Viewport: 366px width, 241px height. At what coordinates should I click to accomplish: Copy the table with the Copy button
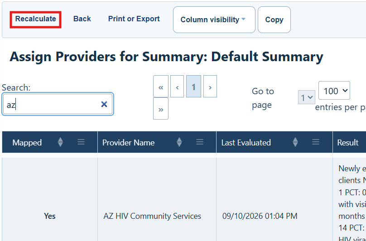pos(274,19)
